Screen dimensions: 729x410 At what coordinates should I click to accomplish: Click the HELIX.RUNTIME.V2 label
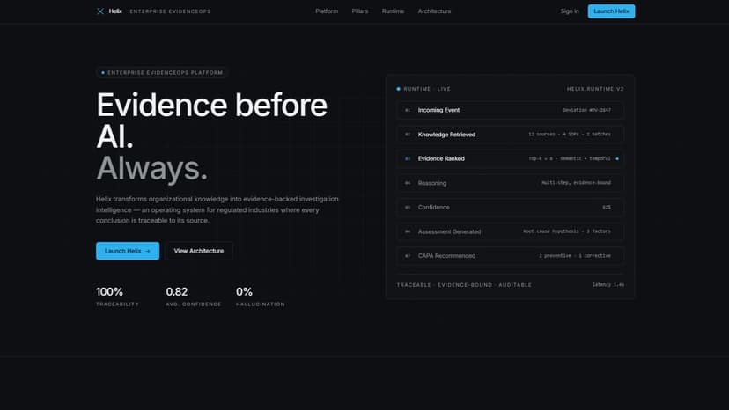click(595, 89)
